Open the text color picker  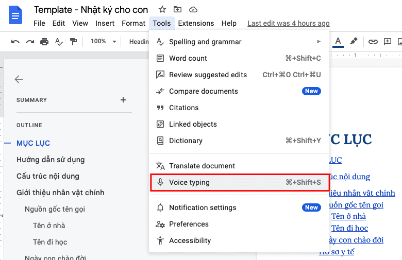338,42
